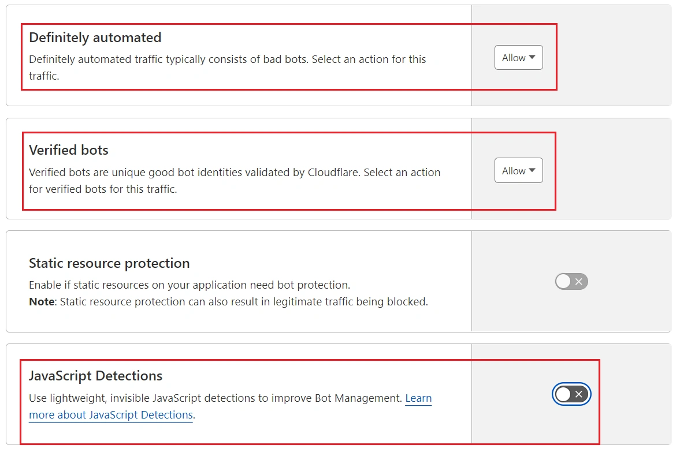Viewport: 680px width, 452px height.
Task: Click the X icon inside the JavaScript Detections toggle
Action: (578, 394)
